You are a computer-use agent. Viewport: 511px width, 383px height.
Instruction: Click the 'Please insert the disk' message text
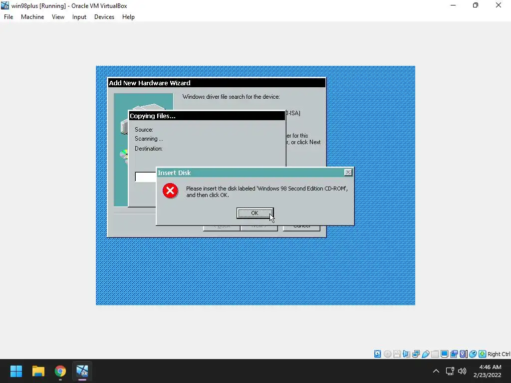(267, 192)
